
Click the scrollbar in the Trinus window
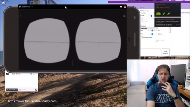[170, 30]
